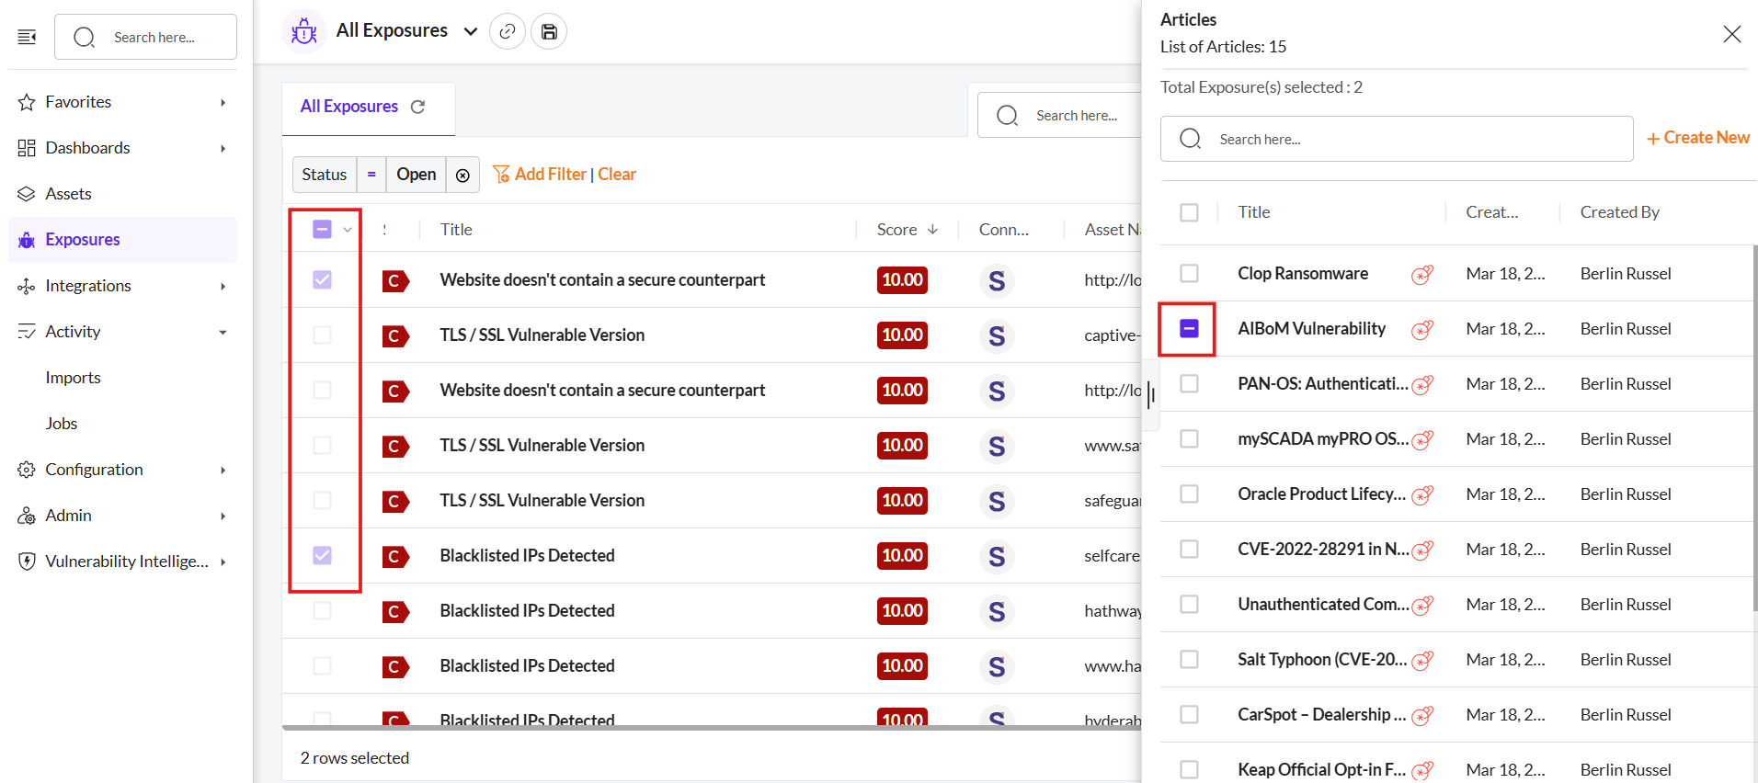Click the copy link icon beside All Exposures
Screen dimensions: 1758x783
click(508, 31)
